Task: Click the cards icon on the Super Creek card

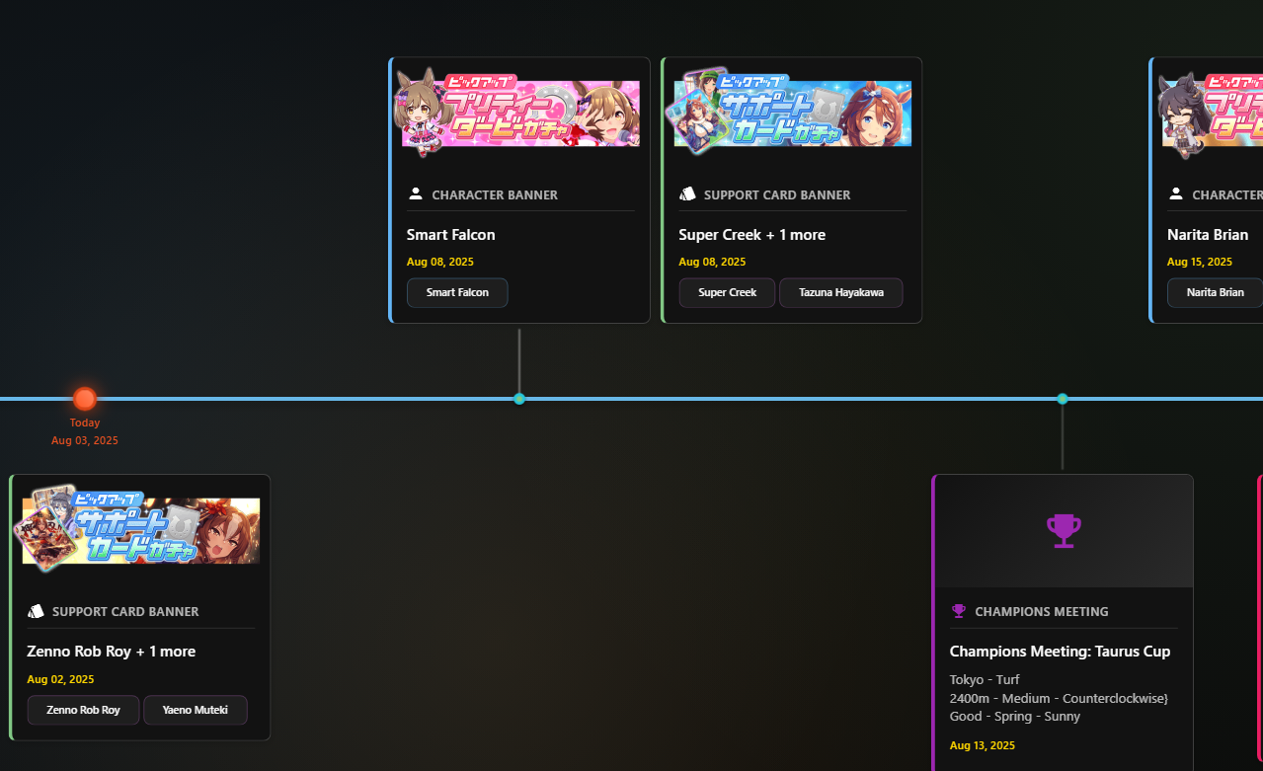Action: click(687, 194)
